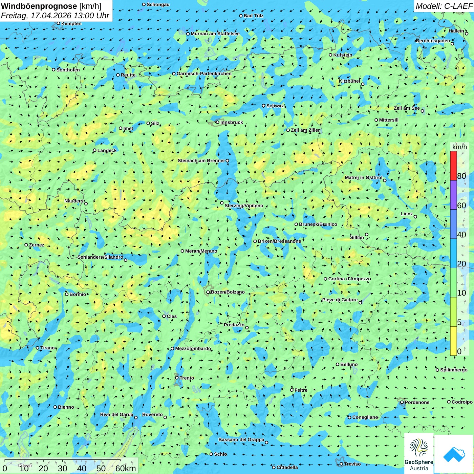Screen dimensions: 474x474
Task: Click the red 80 km/h legend color
Action: coord(453,166)
